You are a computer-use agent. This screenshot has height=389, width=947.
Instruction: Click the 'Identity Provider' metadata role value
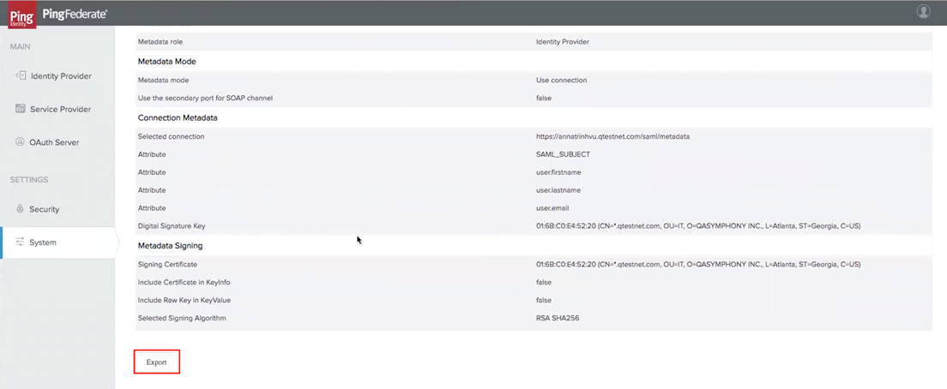[563, 42]
